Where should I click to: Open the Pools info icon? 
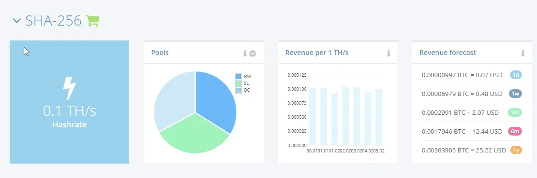click(x=245, y=53)
